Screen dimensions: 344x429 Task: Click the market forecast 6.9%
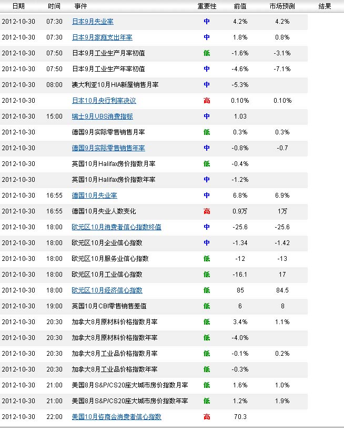[282, 196]
